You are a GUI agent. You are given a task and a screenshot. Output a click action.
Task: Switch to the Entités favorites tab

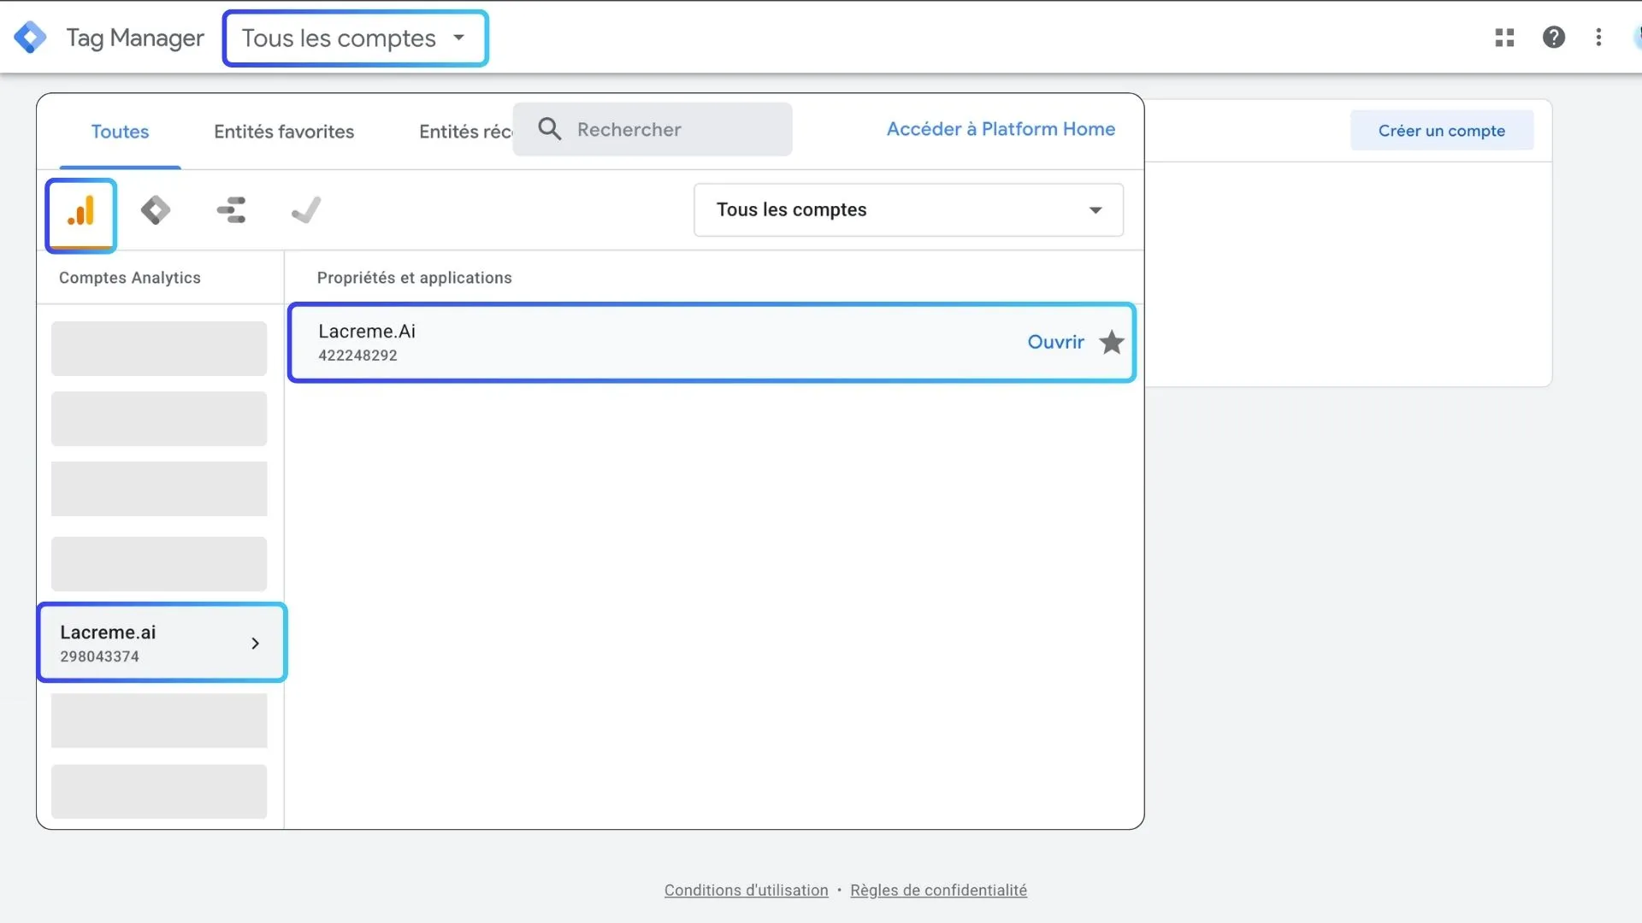click(283, 131)
